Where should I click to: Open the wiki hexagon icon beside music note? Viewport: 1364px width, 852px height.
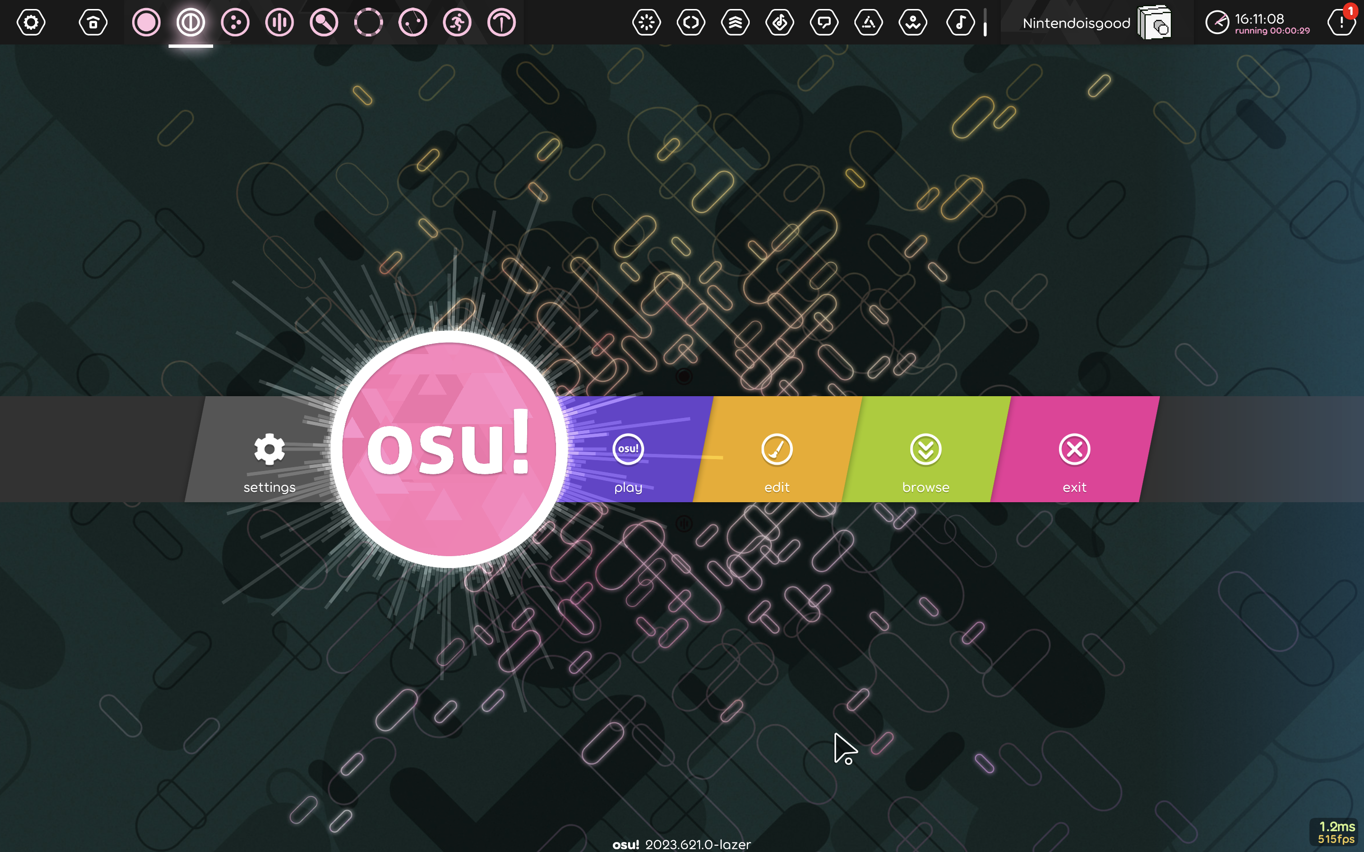pos(913,23)
